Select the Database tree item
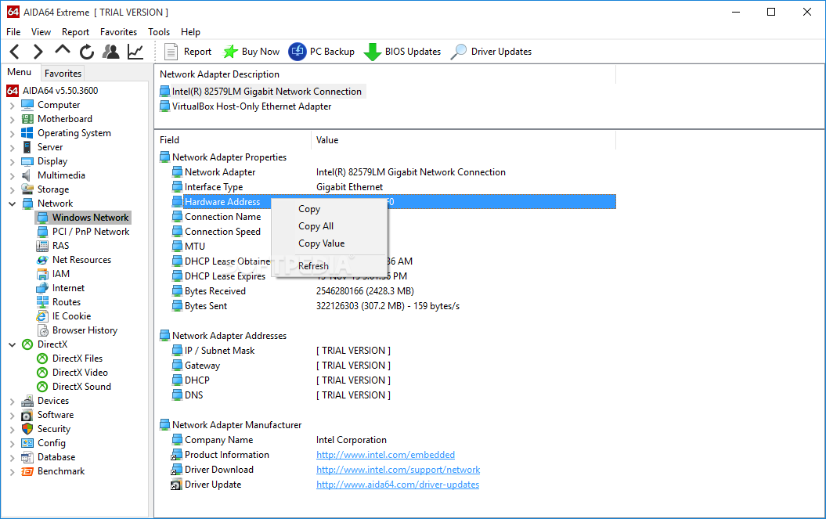The image size is (826, 519). pyautogui.click(x=49, y=457)
